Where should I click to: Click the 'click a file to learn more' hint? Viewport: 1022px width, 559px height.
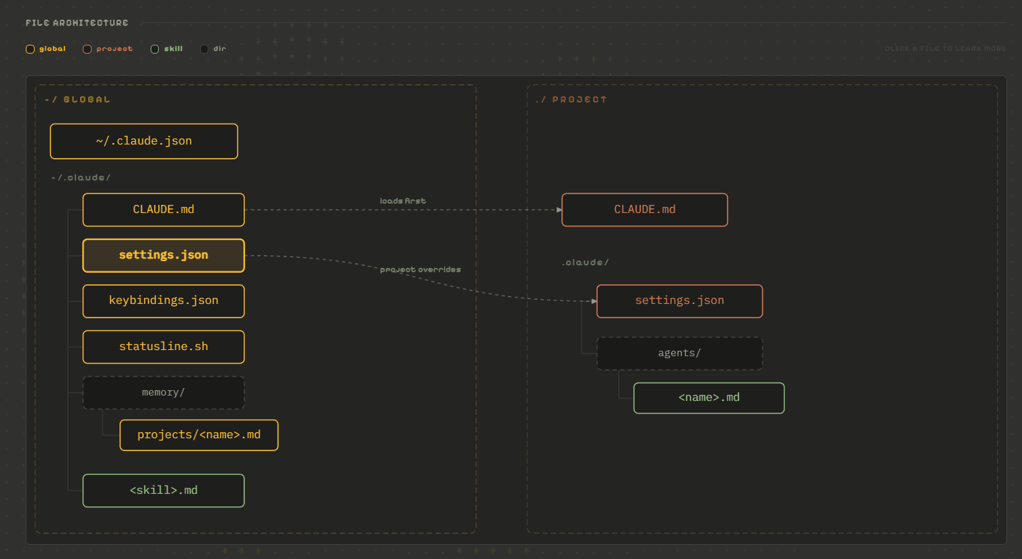pos(945,49)
